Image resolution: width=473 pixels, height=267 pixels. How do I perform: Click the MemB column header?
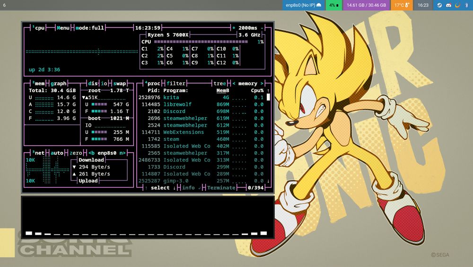[223, 90]
